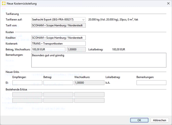
Task: Click the Betrag input in Neuer Erlös
Action: pyautogui.click(x=58, y=83)
